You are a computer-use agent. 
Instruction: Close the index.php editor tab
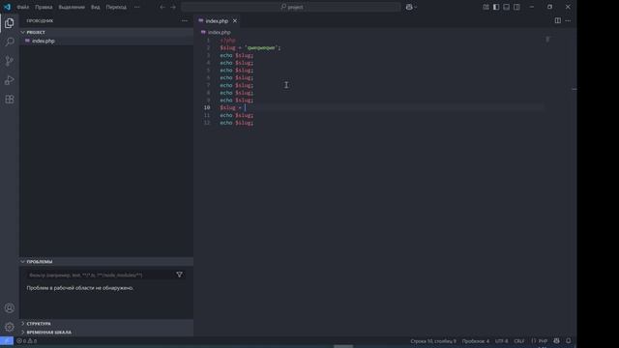pyautogui.click(x=235, y=21)
